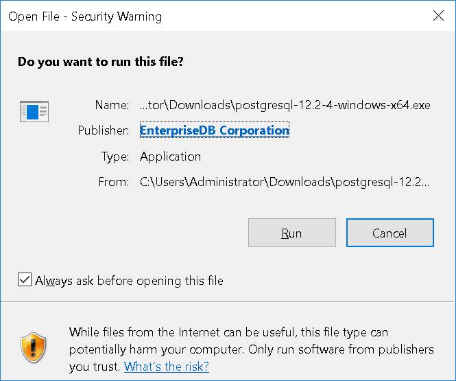Close the Security Warning dialog

tap(438, 16)
